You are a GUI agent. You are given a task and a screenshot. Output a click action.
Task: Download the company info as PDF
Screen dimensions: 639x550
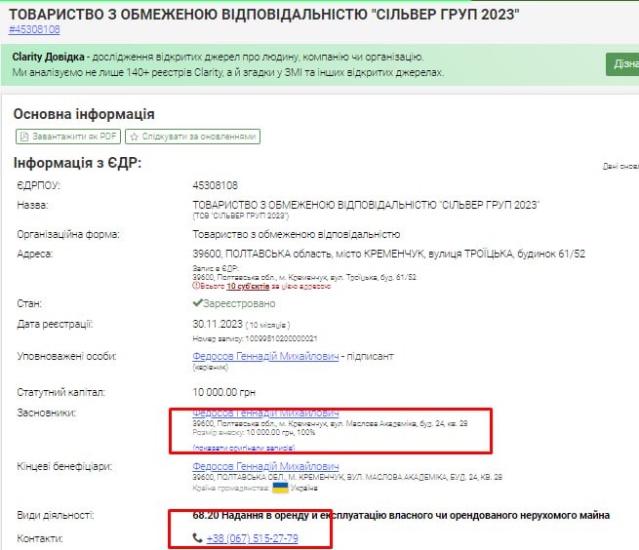click(x=67, y=137)
